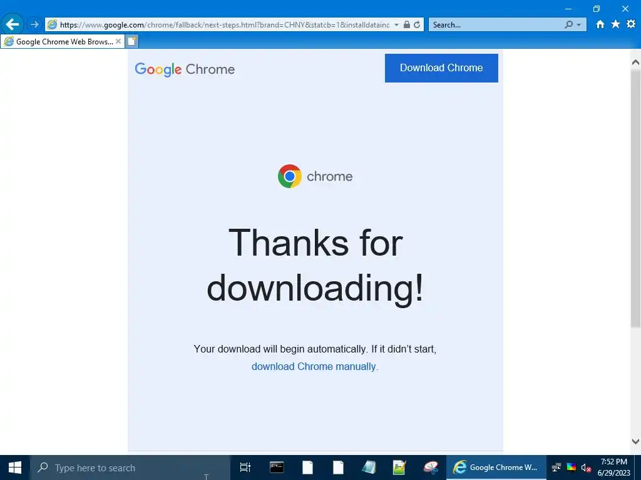Open the glass notepad taskbar icon

coord(369,467)
